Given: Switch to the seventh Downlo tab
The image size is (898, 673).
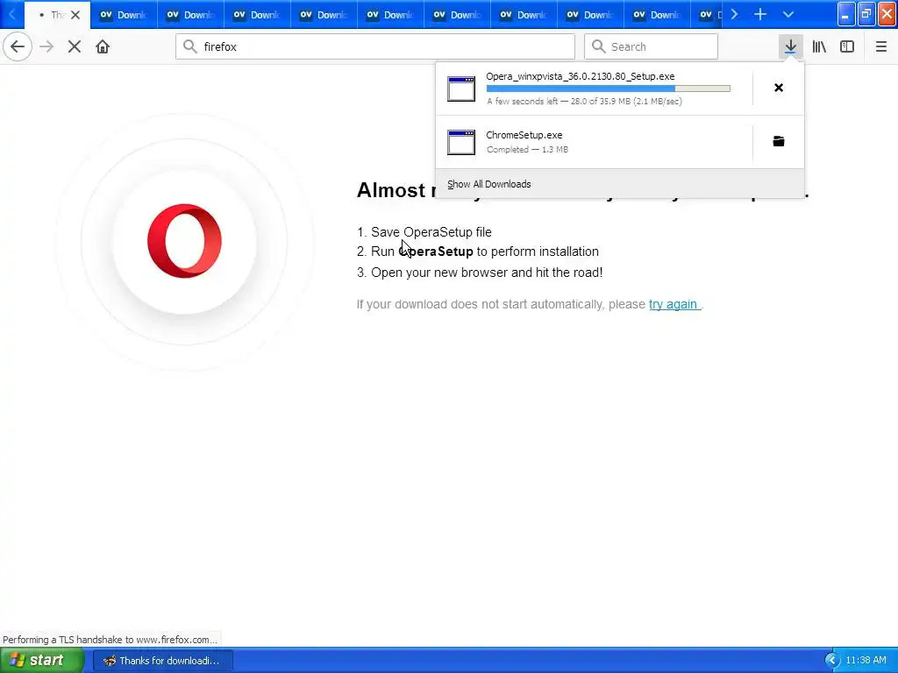Looking at the screenshot, I should [524, 15].
